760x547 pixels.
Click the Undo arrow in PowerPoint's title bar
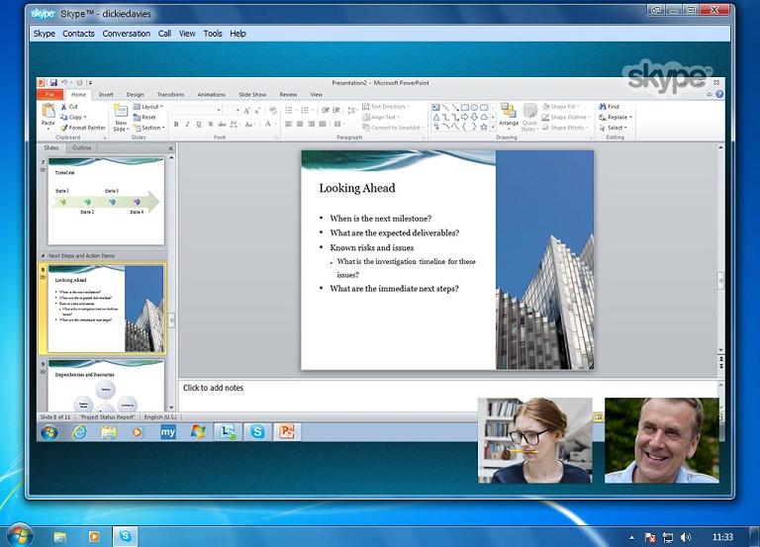click(x=64, y=83)
